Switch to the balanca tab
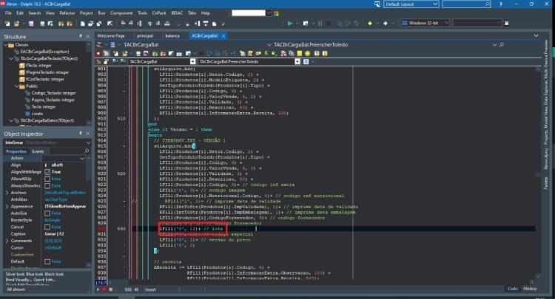 172,35
